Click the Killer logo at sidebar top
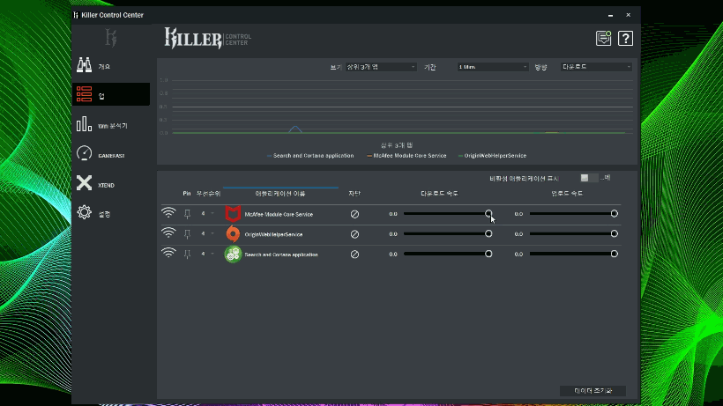The width and height of the screenshot is (723, 406). [x=111, y=38]
